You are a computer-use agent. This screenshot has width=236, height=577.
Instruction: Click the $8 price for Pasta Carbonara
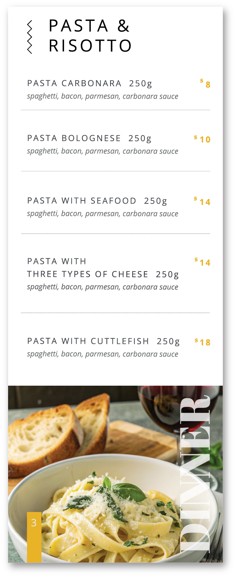pos(205,84)
